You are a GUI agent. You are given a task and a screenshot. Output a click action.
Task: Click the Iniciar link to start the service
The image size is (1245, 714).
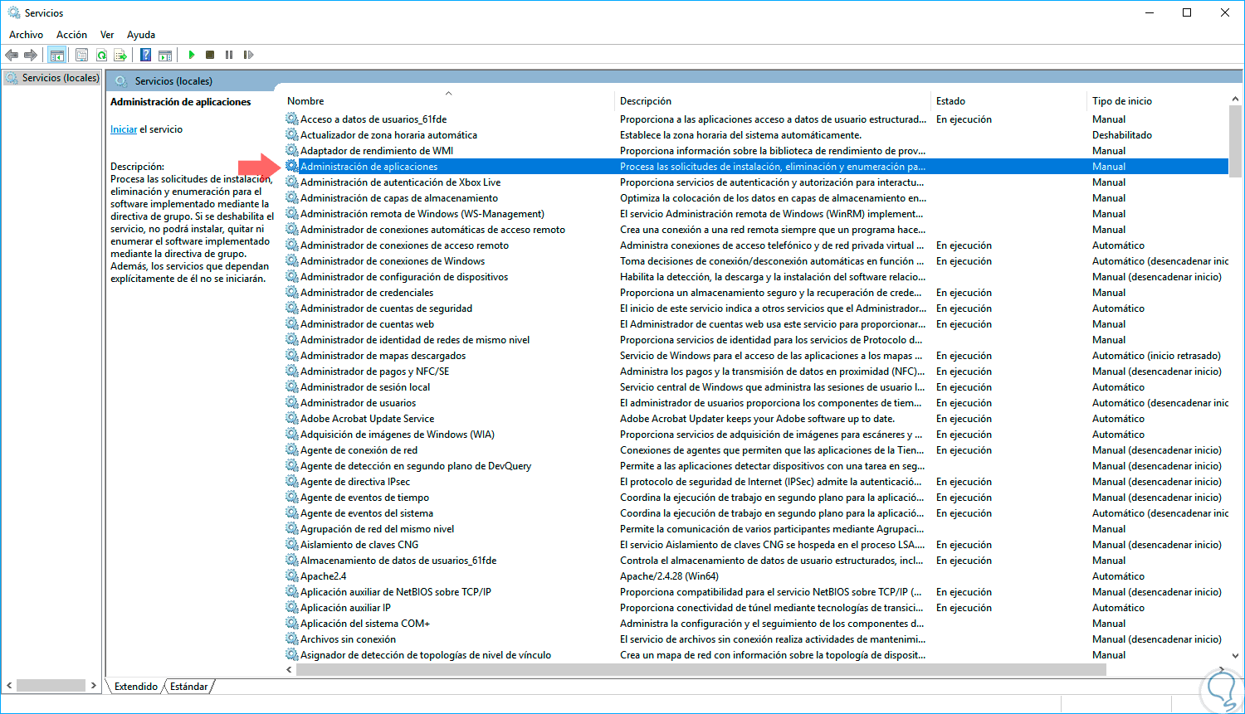click(x=124, y=129)
